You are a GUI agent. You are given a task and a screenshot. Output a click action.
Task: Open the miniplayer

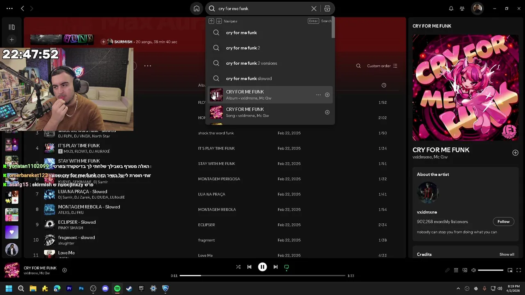click(x=510, y=270)
